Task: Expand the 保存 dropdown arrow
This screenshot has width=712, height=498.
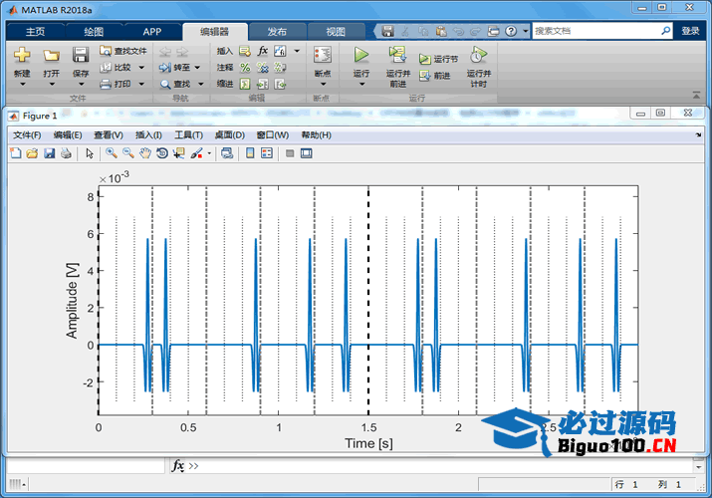Action: pyautogui.click(x=81, y=85)
